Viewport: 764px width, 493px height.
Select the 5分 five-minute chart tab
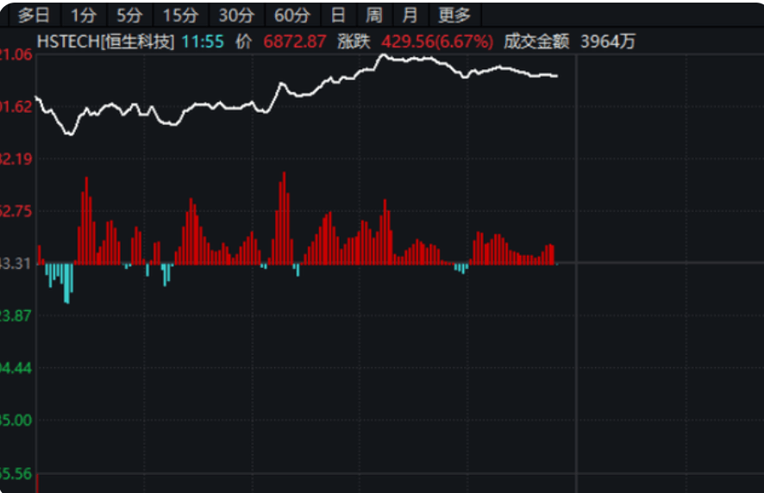coord(129,16)
